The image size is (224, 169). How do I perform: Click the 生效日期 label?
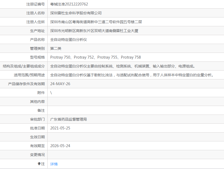[37, 137]
